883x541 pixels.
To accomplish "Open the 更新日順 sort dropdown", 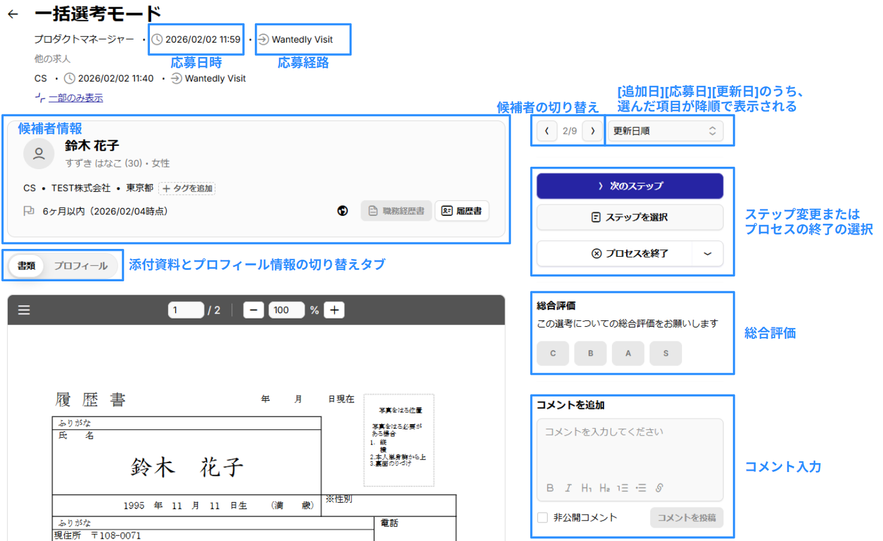I will tap(665, 131).
